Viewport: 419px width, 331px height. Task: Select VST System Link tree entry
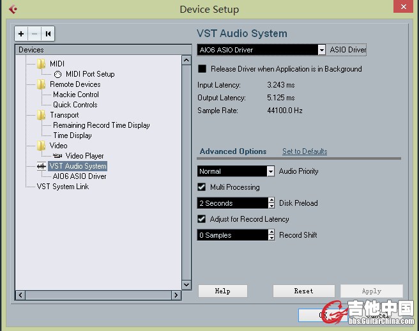click(63, 187)
